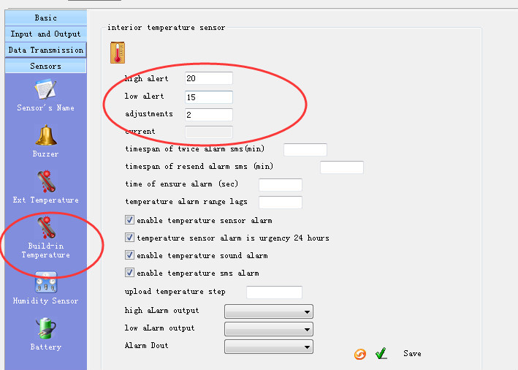Image resolution: width=518 pixels, height=370 pixels.
Task: Select Build-in Temperature sidebar icon
Action: tap(45, 229)
